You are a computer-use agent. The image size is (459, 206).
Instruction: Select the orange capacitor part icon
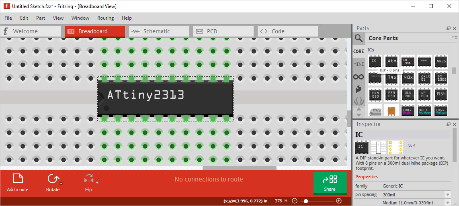point(391,110)
